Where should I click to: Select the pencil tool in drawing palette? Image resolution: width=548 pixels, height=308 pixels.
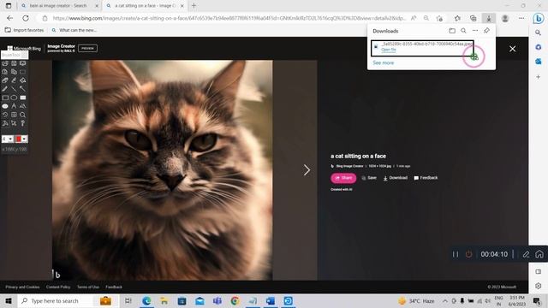(x=5, y=89)
